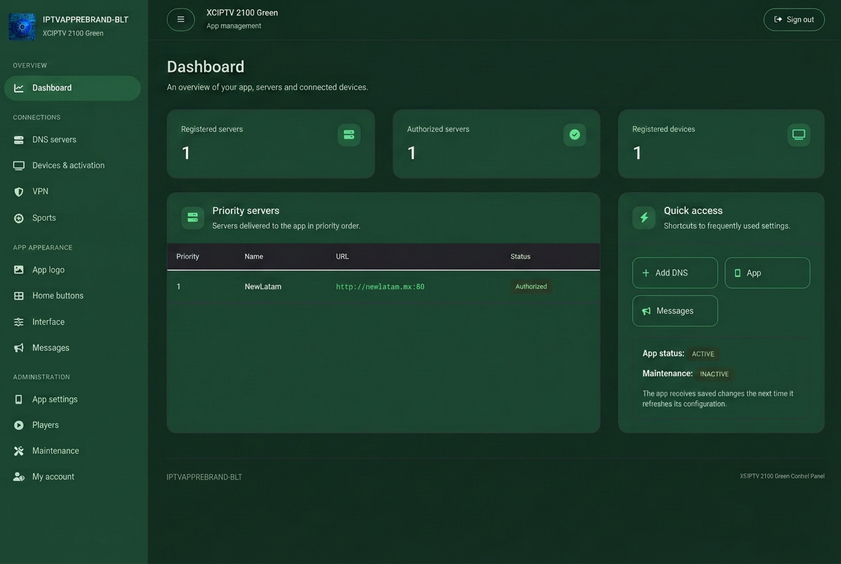Click the URL column header

point(342,257)
